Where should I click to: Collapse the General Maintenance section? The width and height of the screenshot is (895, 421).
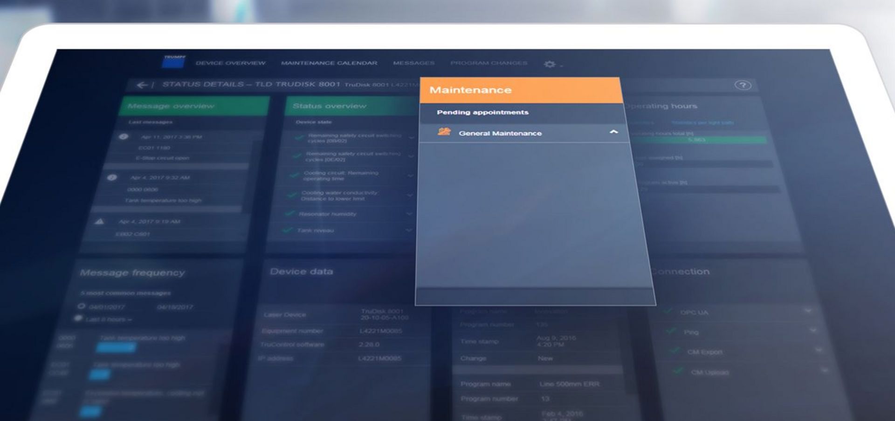[613, 132]
